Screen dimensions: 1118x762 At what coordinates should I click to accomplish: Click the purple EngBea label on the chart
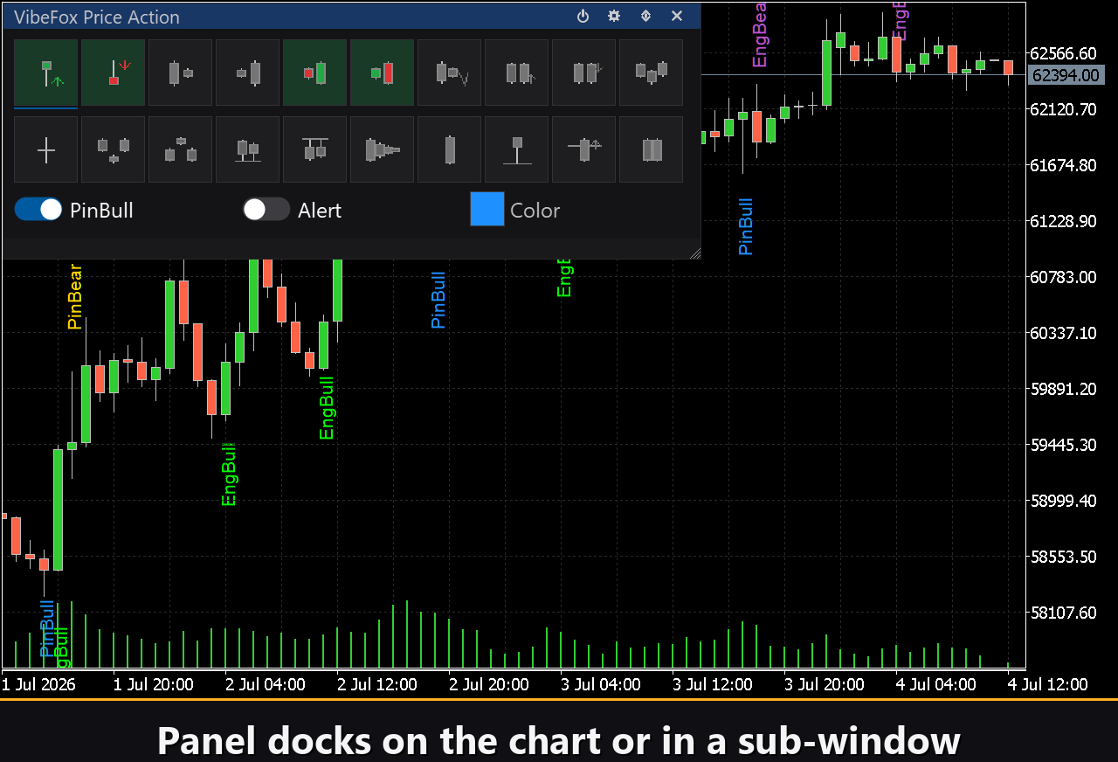[x=759, y=34]
